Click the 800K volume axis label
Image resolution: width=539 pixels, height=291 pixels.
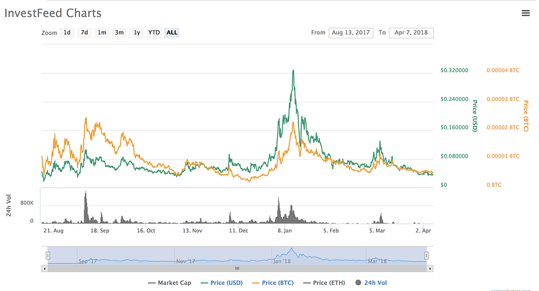(27, 203)
